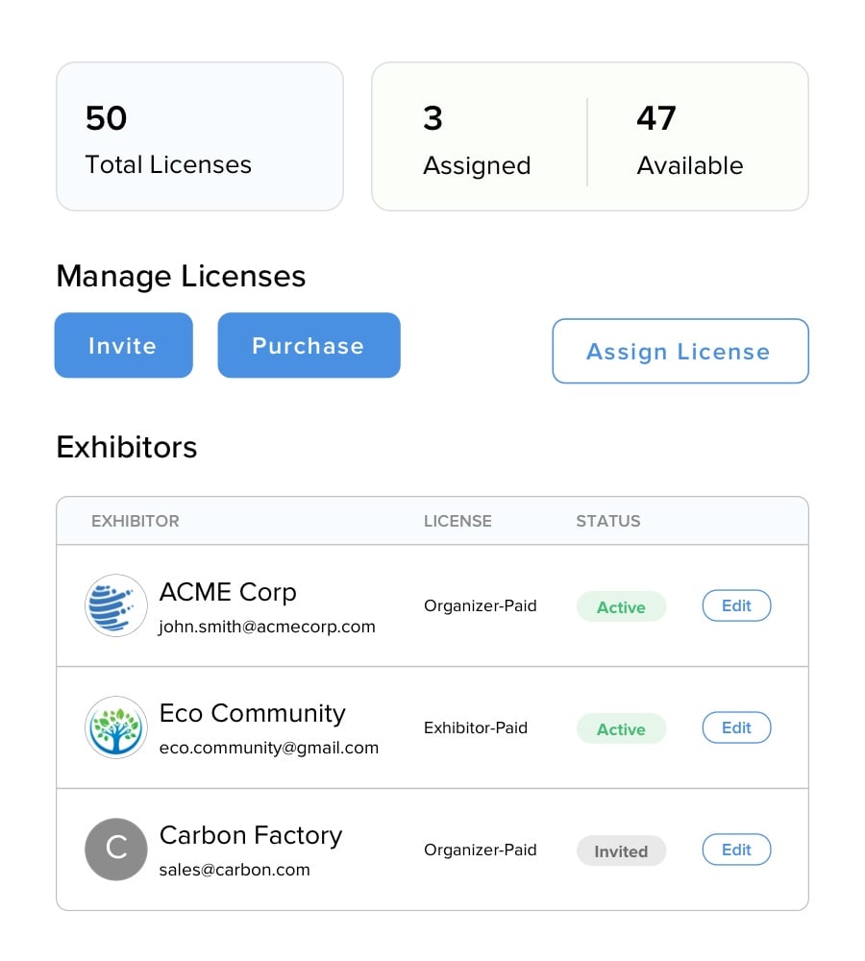This screenshot has height=961, width=865.
Task: Click Organizer-Paid license in Carbon Factory row
Action: pyautogui.click(x=480, y=850)
